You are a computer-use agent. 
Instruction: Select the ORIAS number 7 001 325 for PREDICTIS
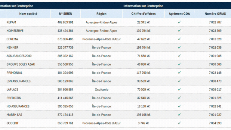215,98
